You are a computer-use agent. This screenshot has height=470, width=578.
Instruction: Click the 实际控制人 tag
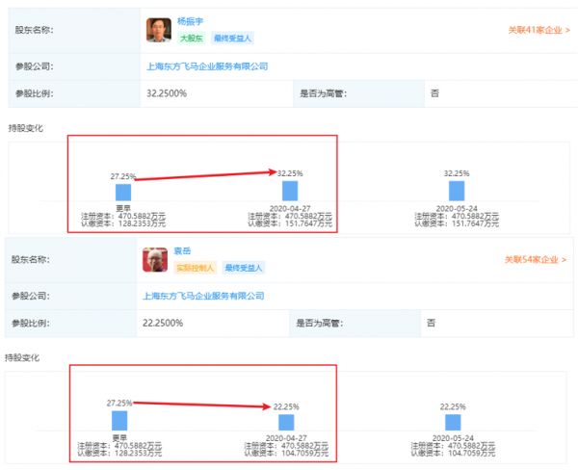[x=195, y=267]
